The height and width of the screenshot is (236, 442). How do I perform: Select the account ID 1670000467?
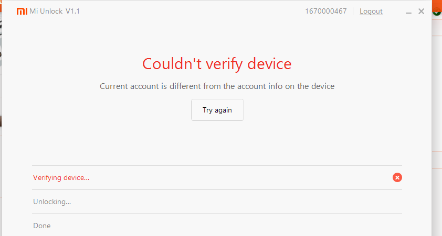pyautogui.click(x=325, y=11)
